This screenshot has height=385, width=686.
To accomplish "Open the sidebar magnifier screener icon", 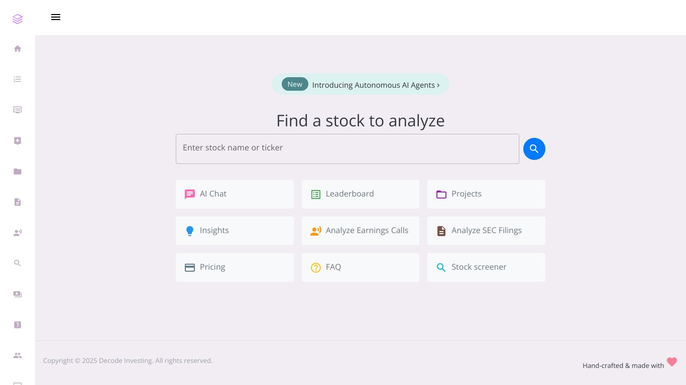I will pos(18,263).
